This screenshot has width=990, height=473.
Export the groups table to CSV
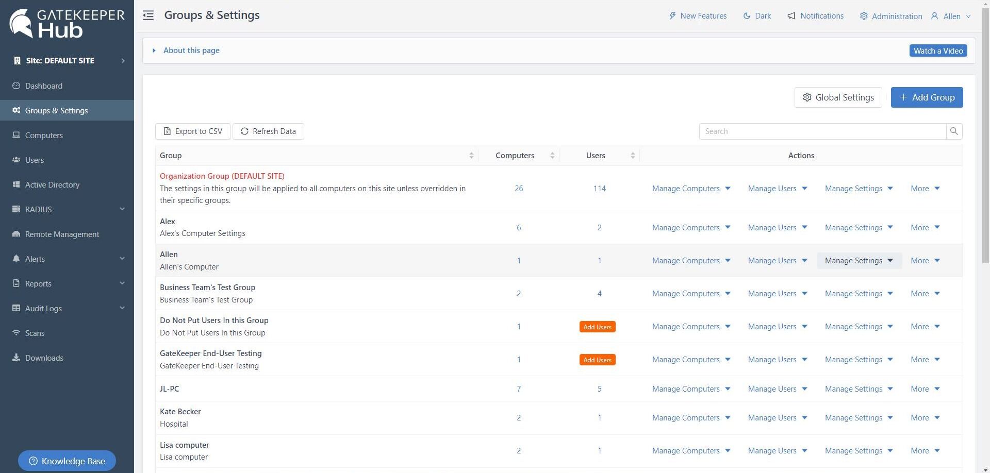click(192, 131)
